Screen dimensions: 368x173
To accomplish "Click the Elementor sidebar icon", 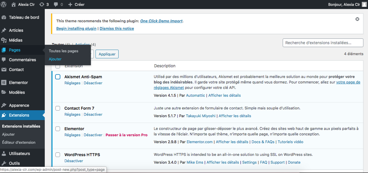I will pyautogui.click(x=4, y=83).
